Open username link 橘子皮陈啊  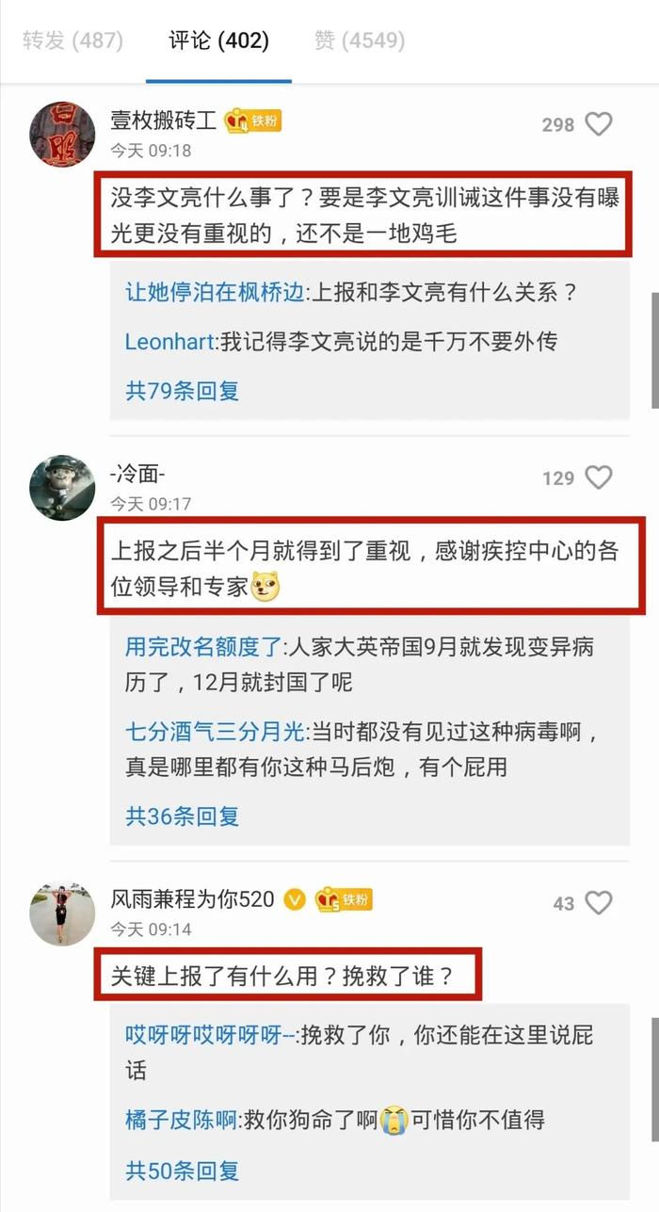(181, 1121)
